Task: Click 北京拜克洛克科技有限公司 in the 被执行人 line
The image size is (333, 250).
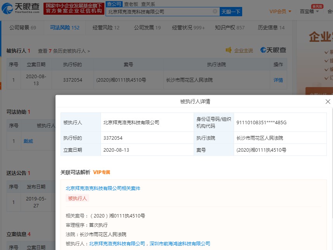Action: click(117, 244)
